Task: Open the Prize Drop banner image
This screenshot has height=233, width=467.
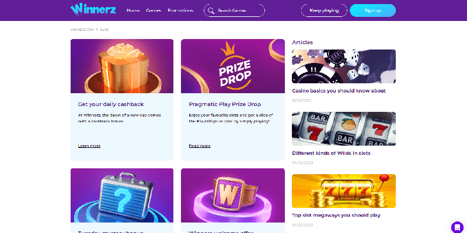Action: click(233, 66)
